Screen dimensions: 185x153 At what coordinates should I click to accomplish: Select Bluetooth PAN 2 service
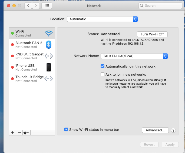tap(32, 45)
